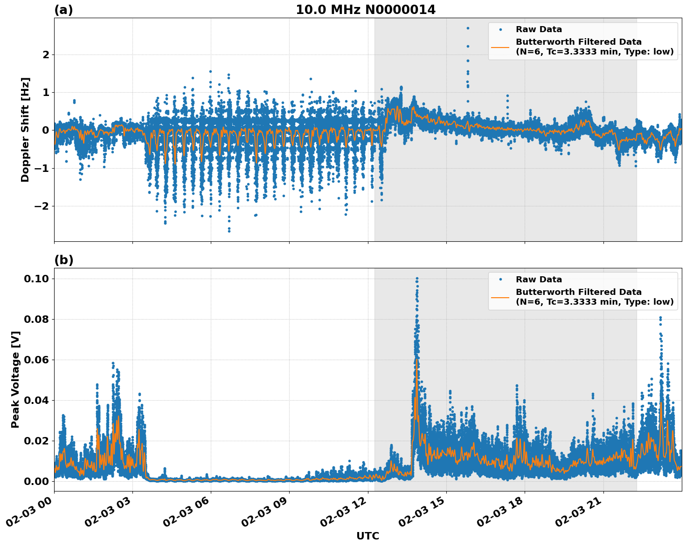Select subplot label (b)
This screenshot has height=546, width=686.
click(x=64, y=259)
